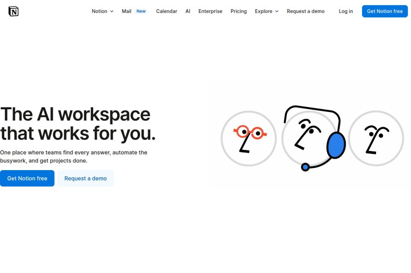
Task: Click Request a demo in navbar
Action: [x=305, y=11]
